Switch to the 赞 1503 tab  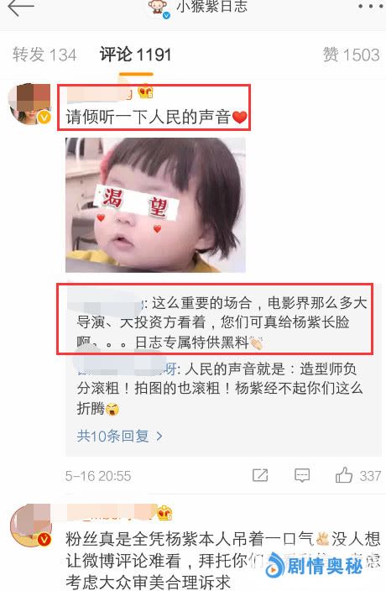351,55
